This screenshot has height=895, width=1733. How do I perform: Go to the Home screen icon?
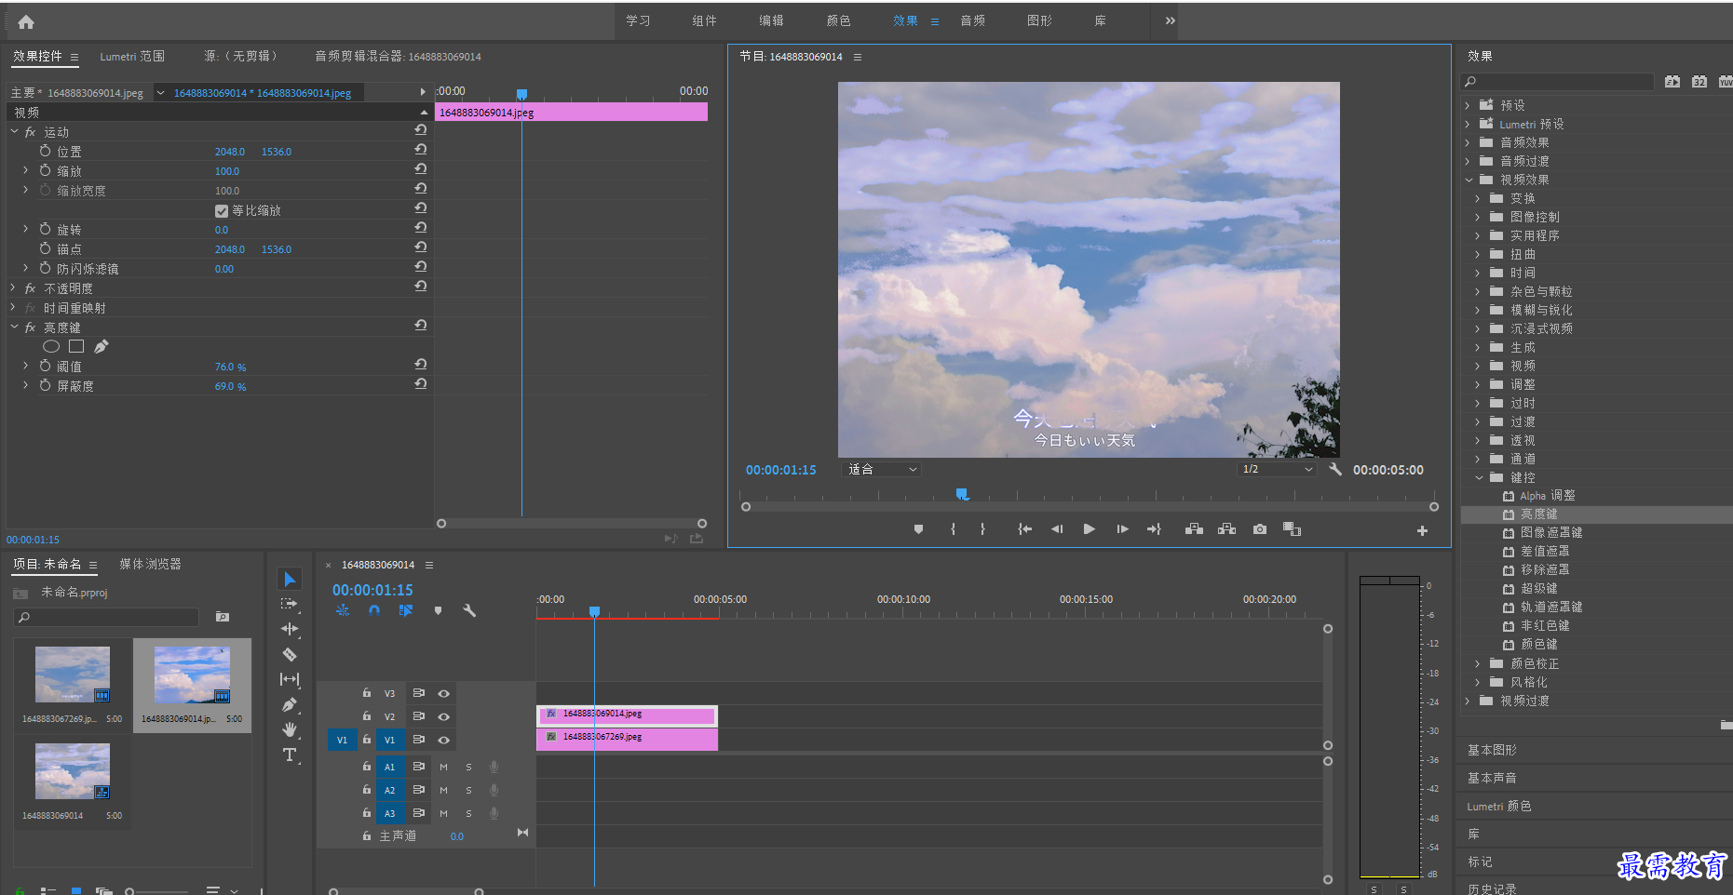(26, 21)
